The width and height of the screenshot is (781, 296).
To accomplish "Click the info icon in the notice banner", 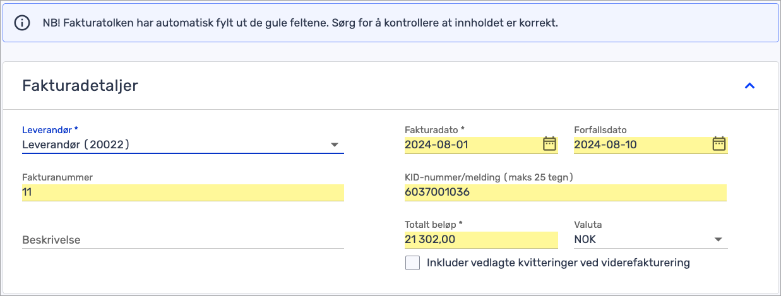I will point(22,23).
